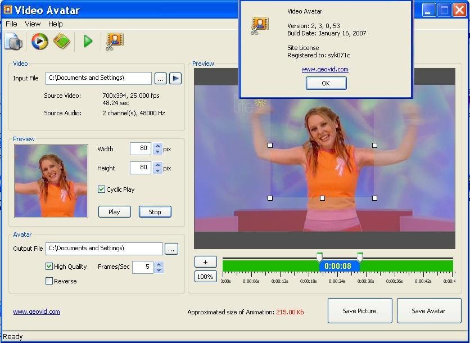This screenshot has width=470, height=343.
Task: Click OK in the about dialog
Action: click(326, 83)
